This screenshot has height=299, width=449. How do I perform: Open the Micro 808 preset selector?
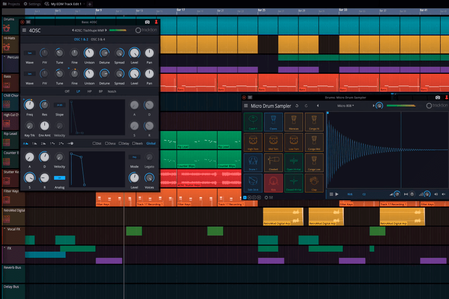pos(345,106)
